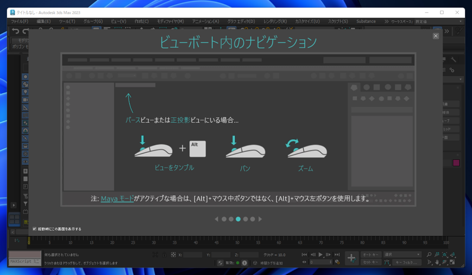
Task: Jump to the fifth welcome slide dot
Action: click(253, 219)
